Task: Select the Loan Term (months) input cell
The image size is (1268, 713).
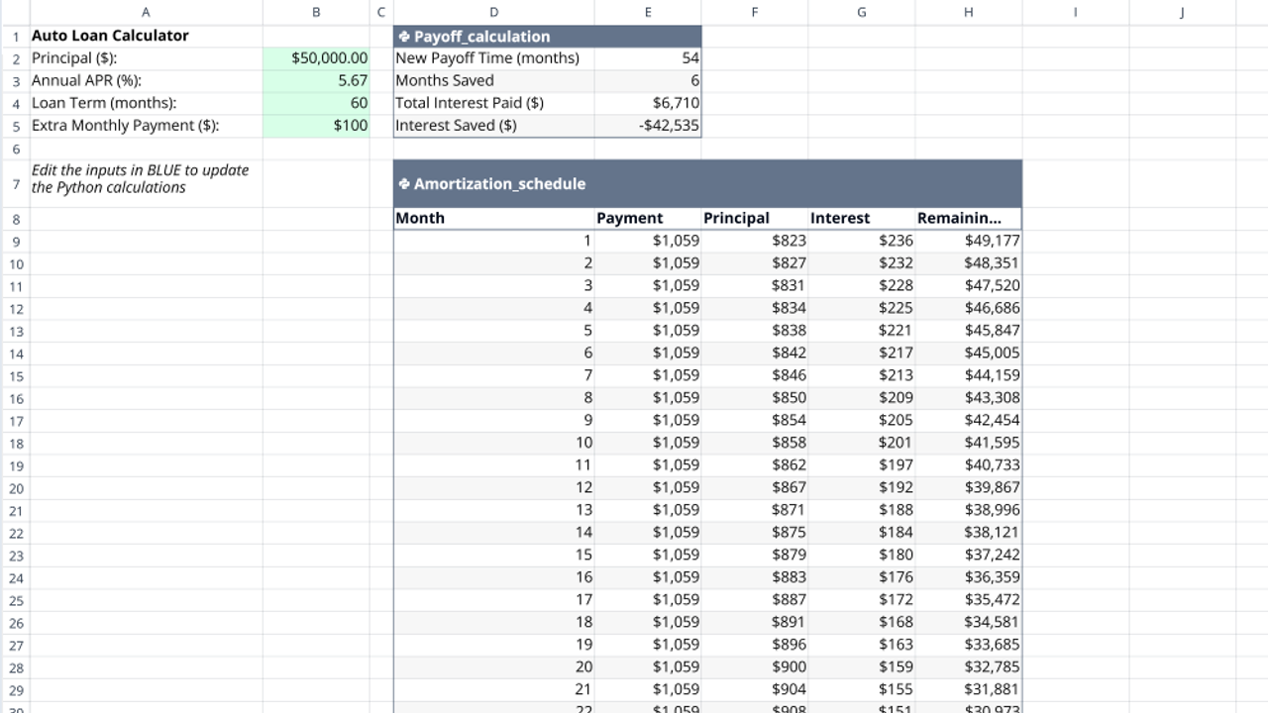Action: 316,102
